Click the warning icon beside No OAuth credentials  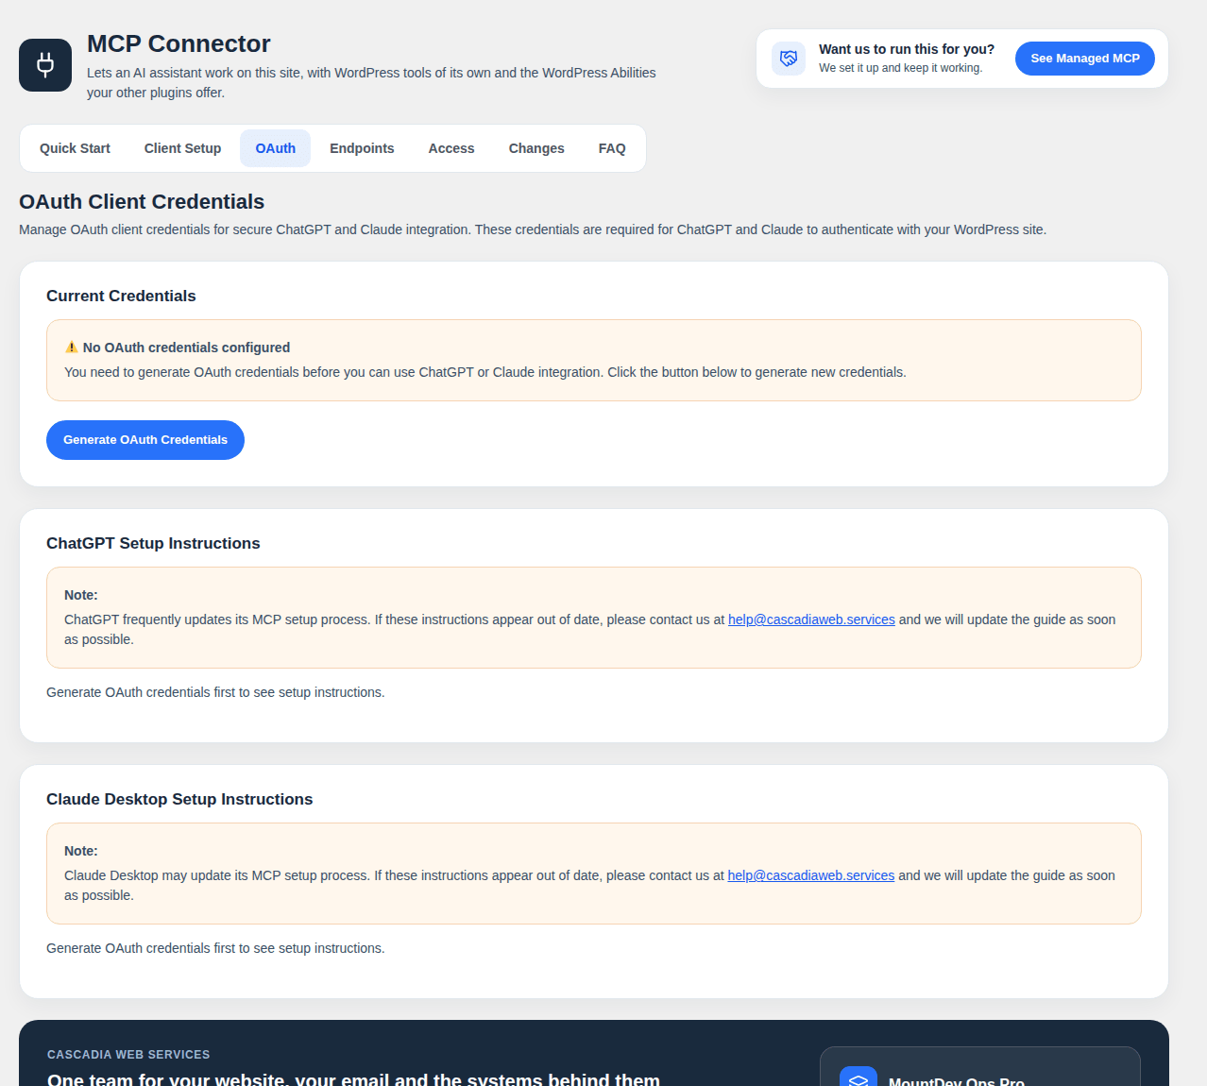[72, 348]
